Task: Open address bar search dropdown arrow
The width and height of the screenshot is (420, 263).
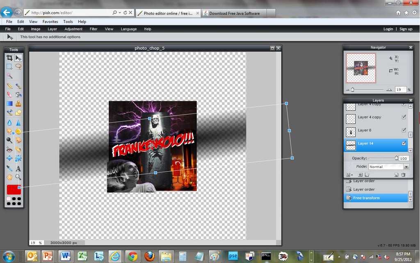Action: point(120,13)
